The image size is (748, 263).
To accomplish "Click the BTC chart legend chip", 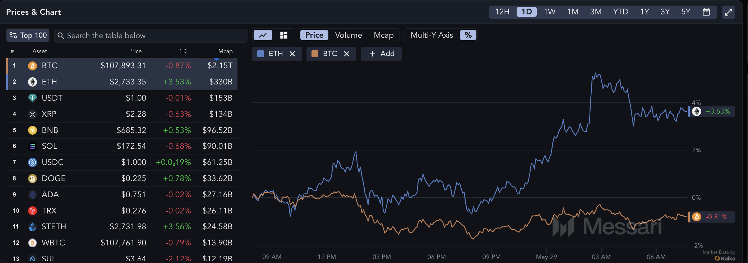I will (331, 54).
